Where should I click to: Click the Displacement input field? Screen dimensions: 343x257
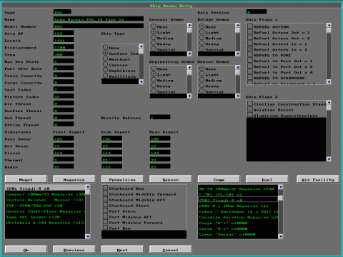pos(64,47)
